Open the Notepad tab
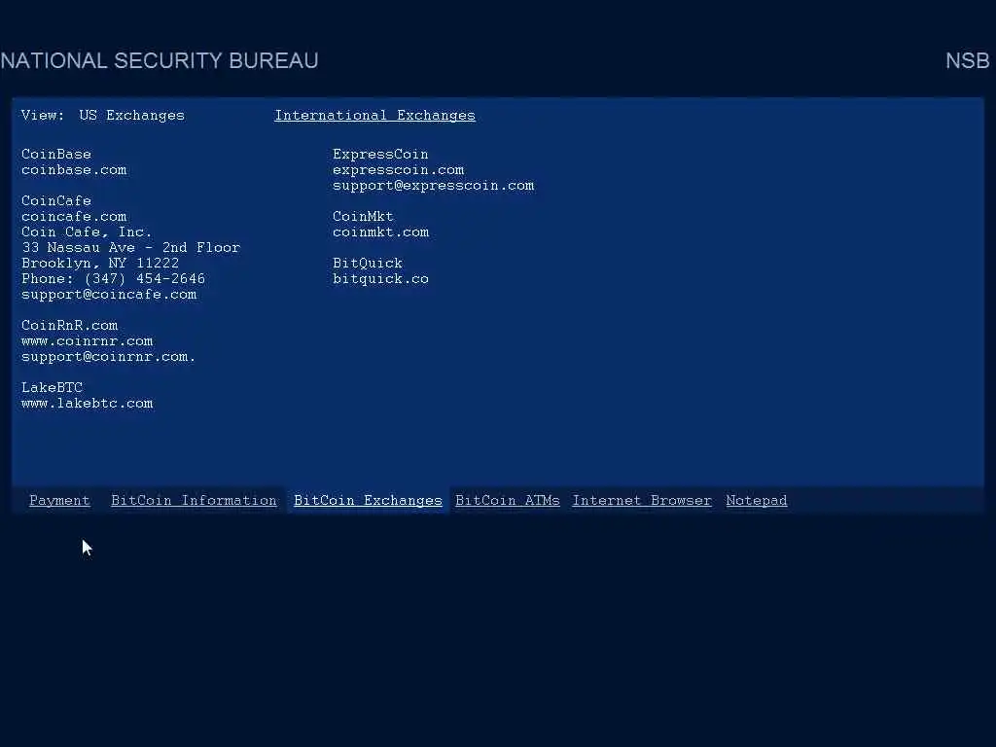This screenshot has width=996, height=747. pyautogui.click(x=757, y=501)
